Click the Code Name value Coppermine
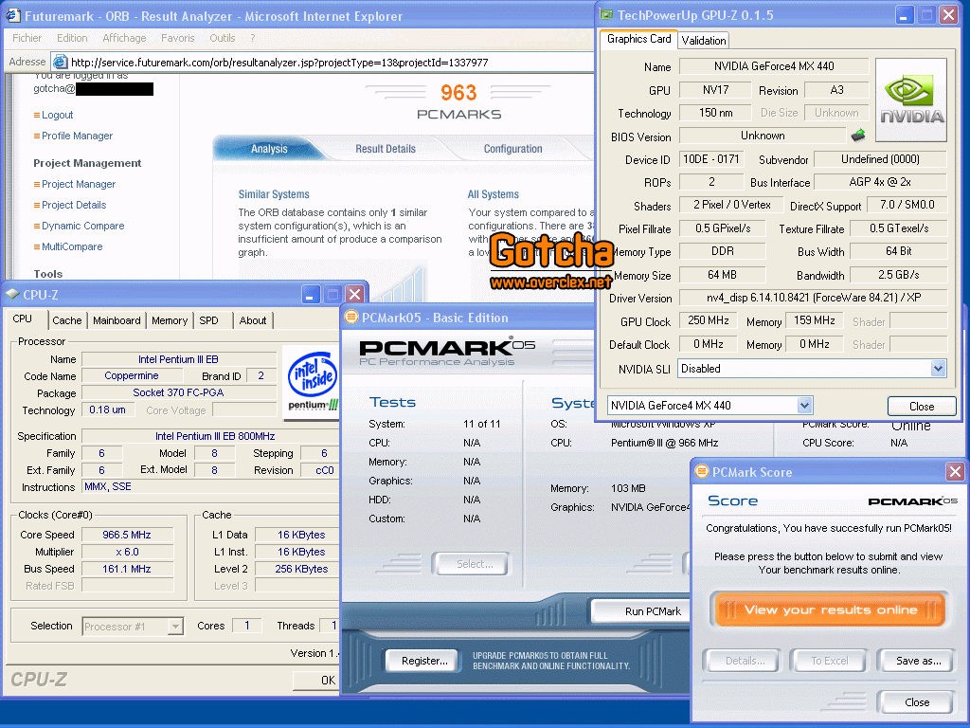This screenshot has width=970, height=728. [x=132, y=375]
